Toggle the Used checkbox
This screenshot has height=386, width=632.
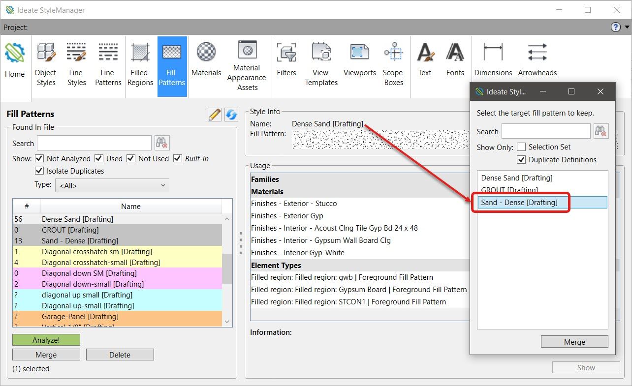tap(98, 158)
